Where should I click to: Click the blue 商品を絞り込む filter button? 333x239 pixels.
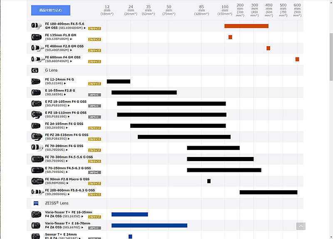(x=50, y=10)
